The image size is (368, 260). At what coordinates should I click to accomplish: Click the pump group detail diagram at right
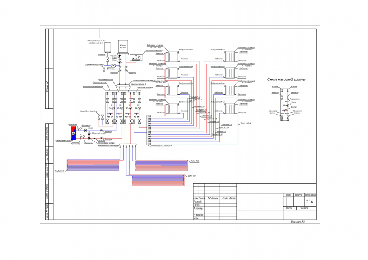(285, 105)
